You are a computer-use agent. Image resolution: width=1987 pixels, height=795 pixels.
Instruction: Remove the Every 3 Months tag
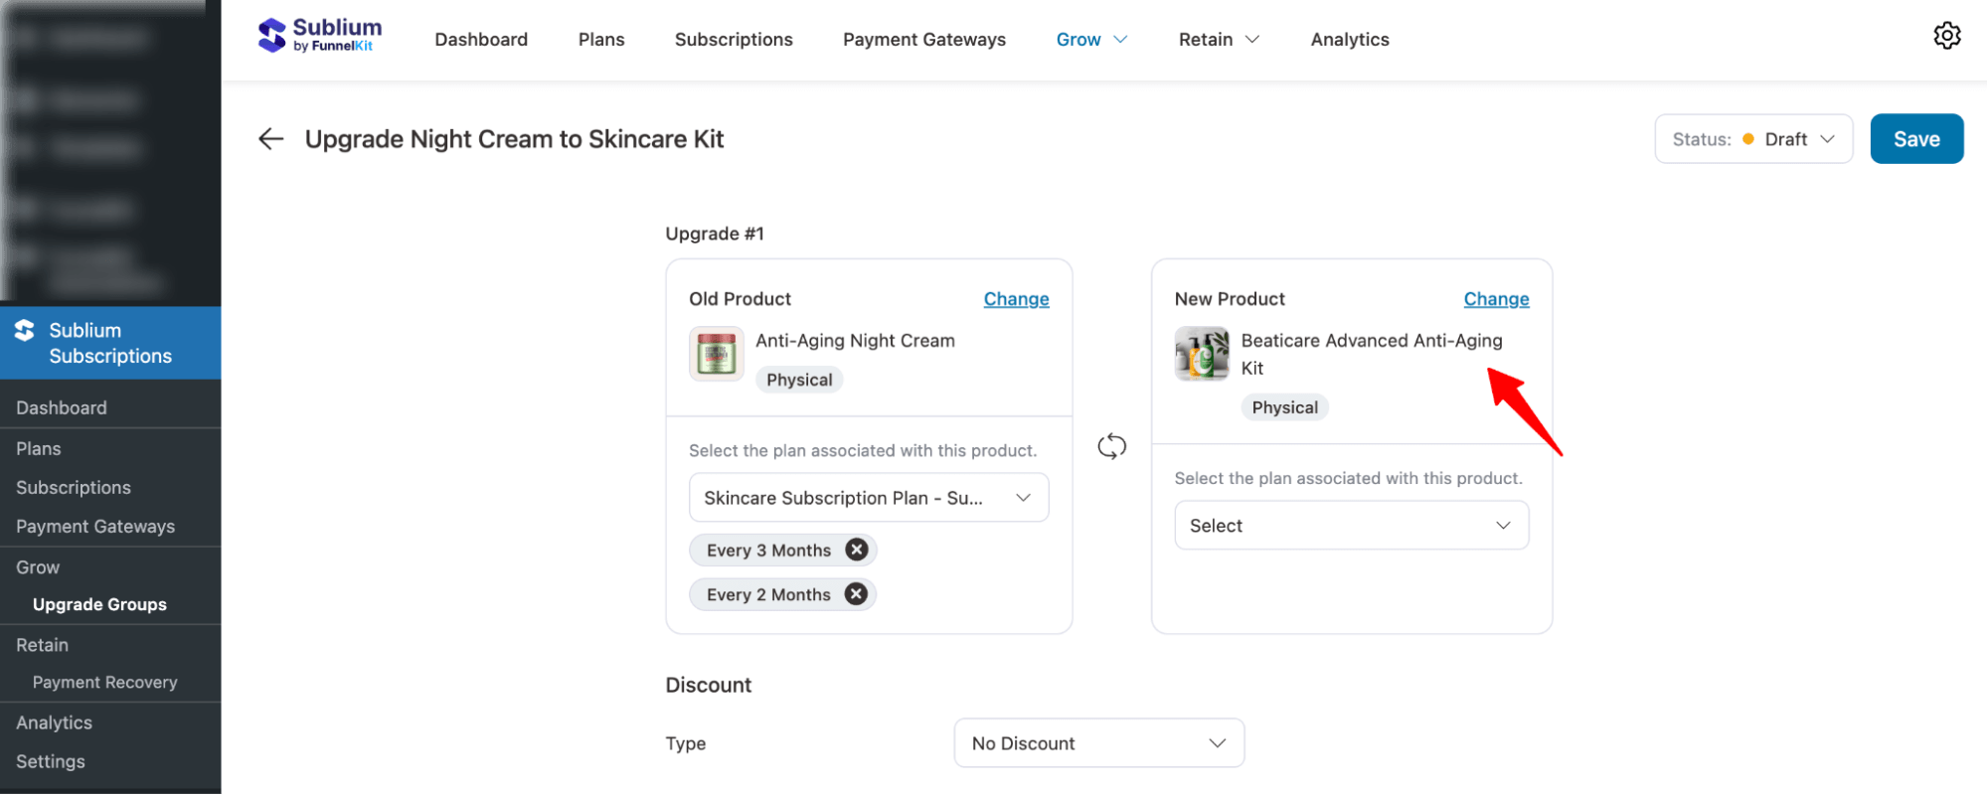click(x=856, y=550)
